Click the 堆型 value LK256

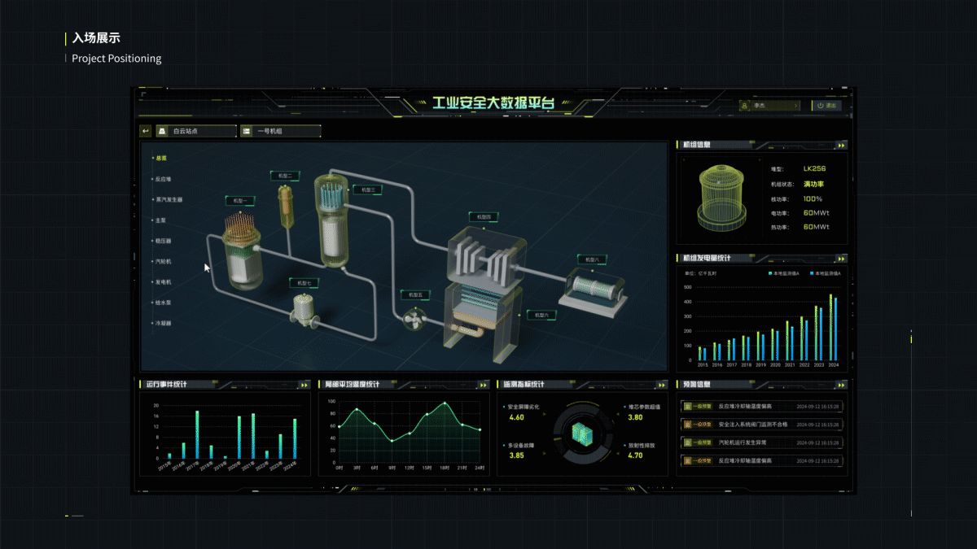[814, 168]
